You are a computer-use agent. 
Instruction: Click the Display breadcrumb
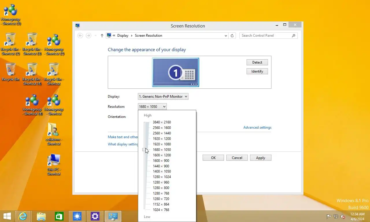pyautogui.click(x=123, y=36)
